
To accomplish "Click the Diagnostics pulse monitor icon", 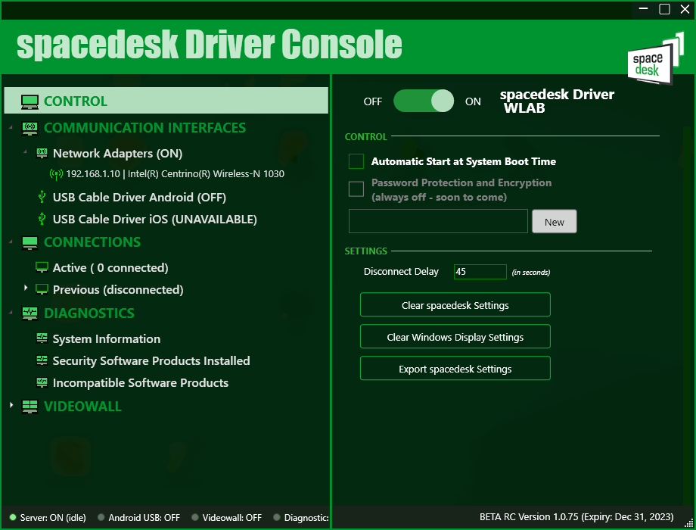I will [30, 313].
